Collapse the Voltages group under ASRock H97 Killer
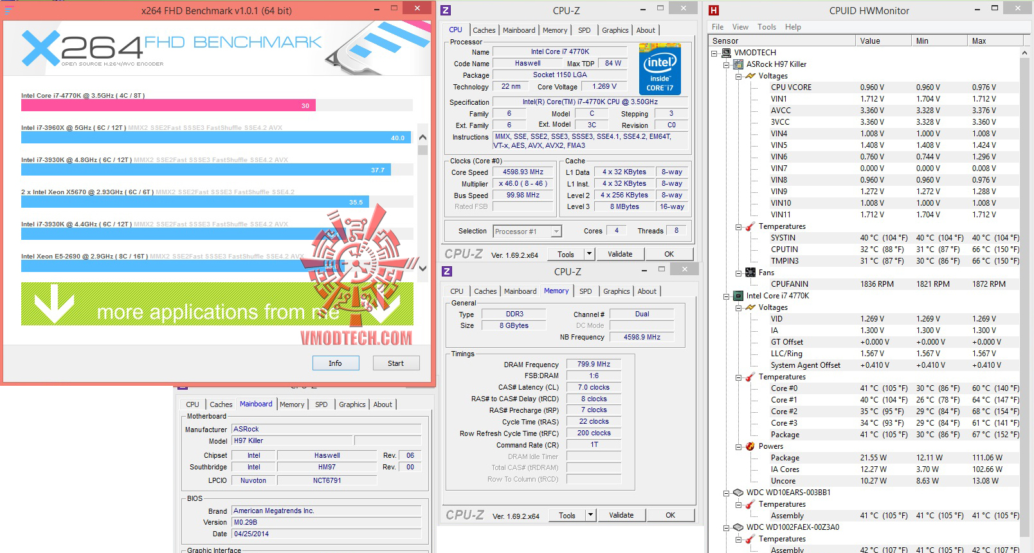1034x553 pixels. click(739, 77)
